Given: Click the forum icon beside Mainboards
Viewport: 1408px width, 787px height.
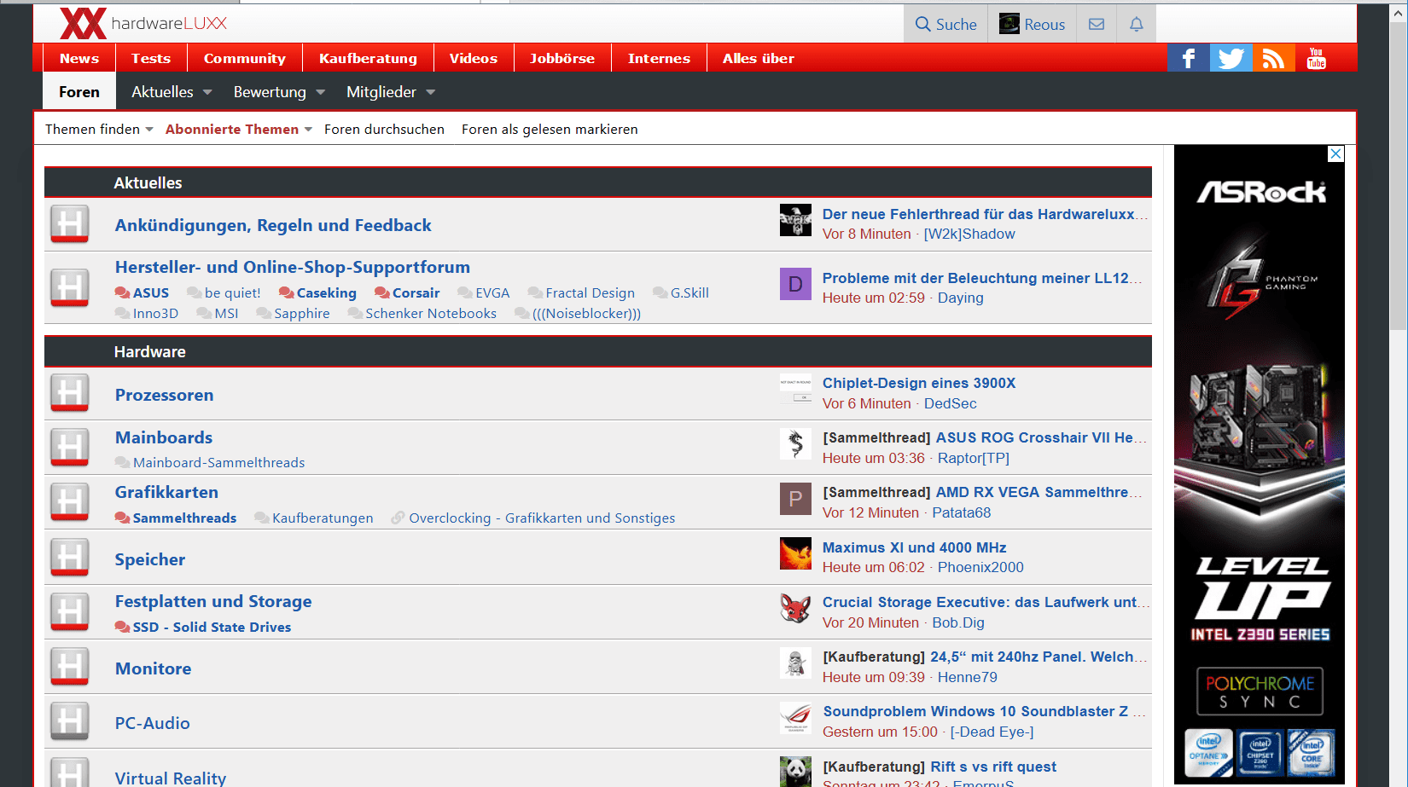Looking at the screenshot, I should (x=70, y=448).
